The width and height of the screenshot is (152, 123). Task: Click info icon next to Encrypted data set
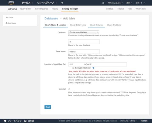(x=93, y=68)
